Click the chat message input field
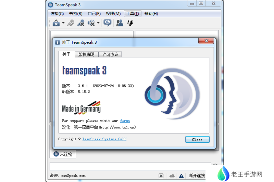The image size is (274, 182). [x=130, y=167]
